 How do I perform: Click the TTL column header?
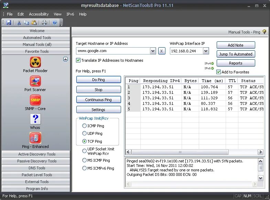click(x=232, y=81)
